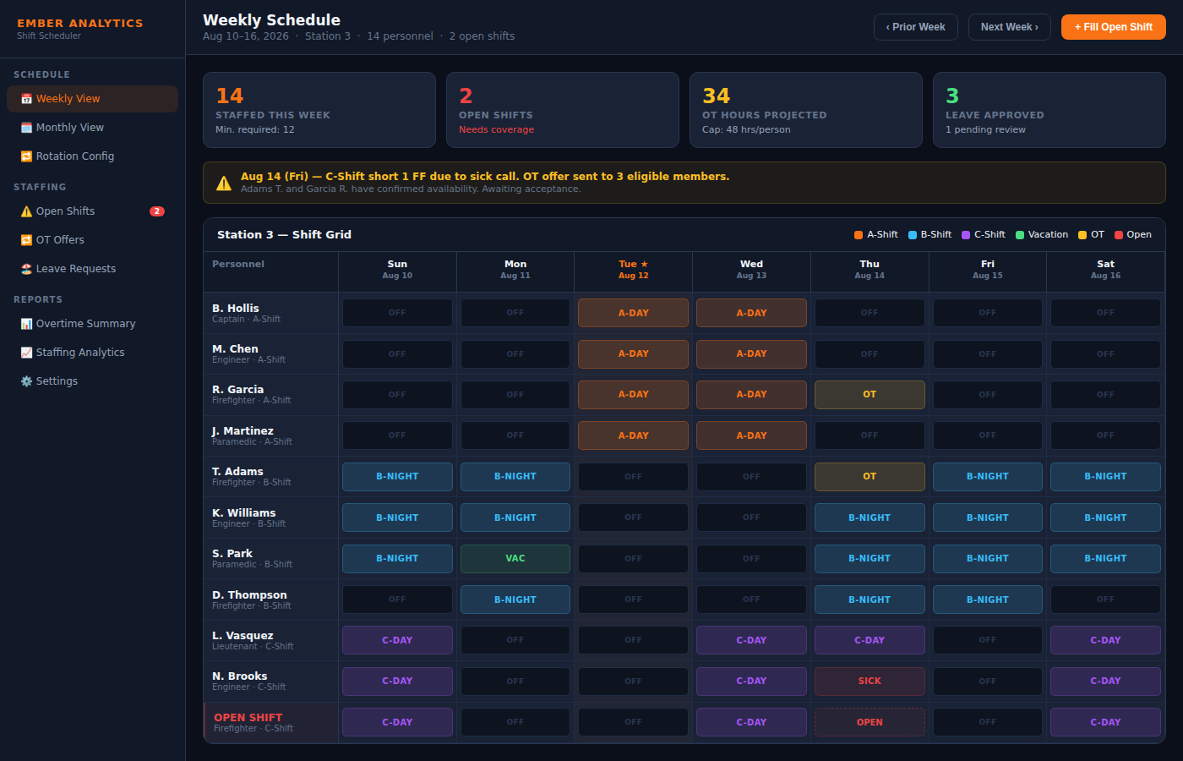Screen dimensions: 1183x761
Task: Click the M. Chen OFF cell on Sunday
Action: pyautogui.click(x=397, y=354)
